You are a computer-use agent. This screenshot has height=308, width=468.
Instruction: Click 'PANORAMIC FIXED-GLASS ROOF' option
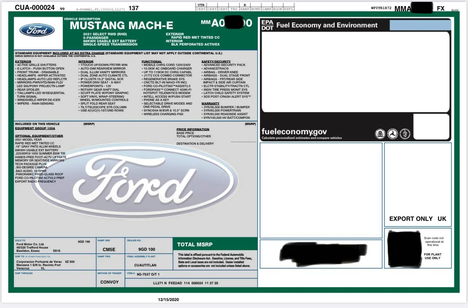(x=39, y=174)
